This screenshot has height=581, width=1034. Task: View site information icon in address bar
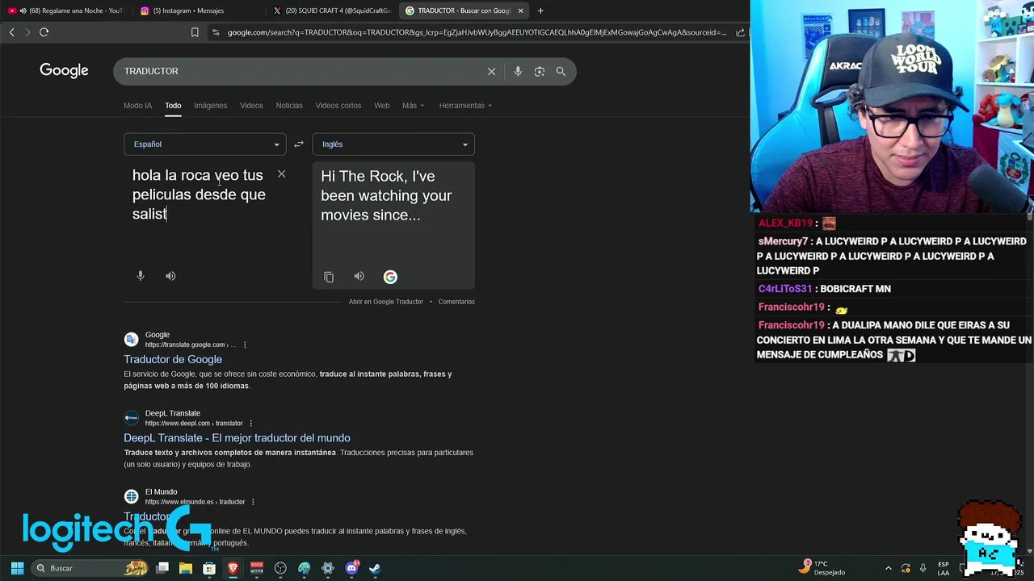tap(215, 32)
